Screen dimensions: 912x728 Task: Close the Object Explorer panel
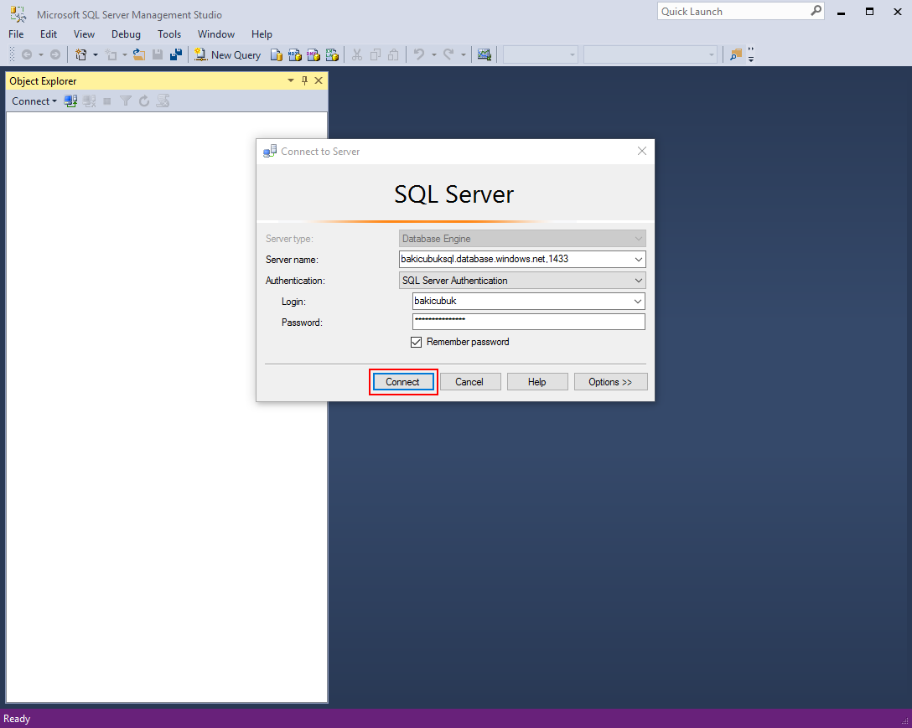(x=319, y=80)
